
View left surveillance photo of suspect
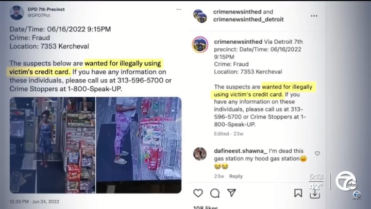click(53, 145)
